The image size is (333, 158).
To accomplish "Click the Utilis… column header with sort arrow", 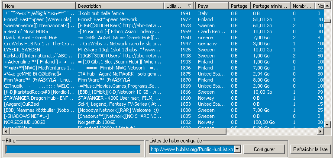I will [x=179, y=6].
